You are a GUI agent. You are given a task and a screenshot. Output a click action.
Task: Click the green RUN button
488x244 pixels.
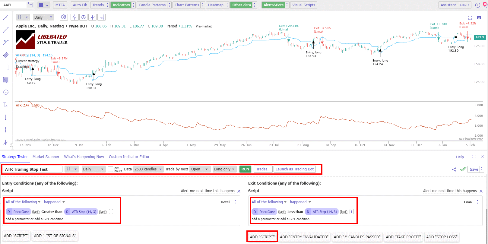(x=246, y=169)
